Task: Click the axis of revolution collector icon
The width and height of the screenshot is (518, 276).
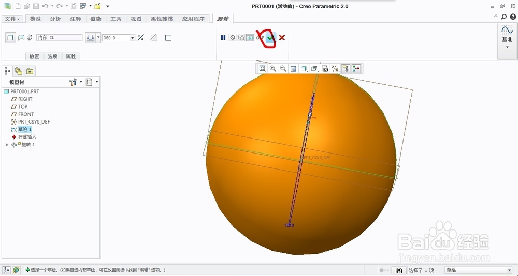Action: [x=30, y=38]
